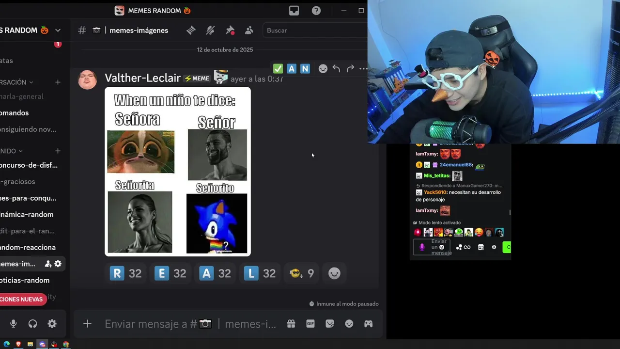Open stream chat settings gear
Image resolution: width=620 pixels, height=349 pixels.
(494, 247)
